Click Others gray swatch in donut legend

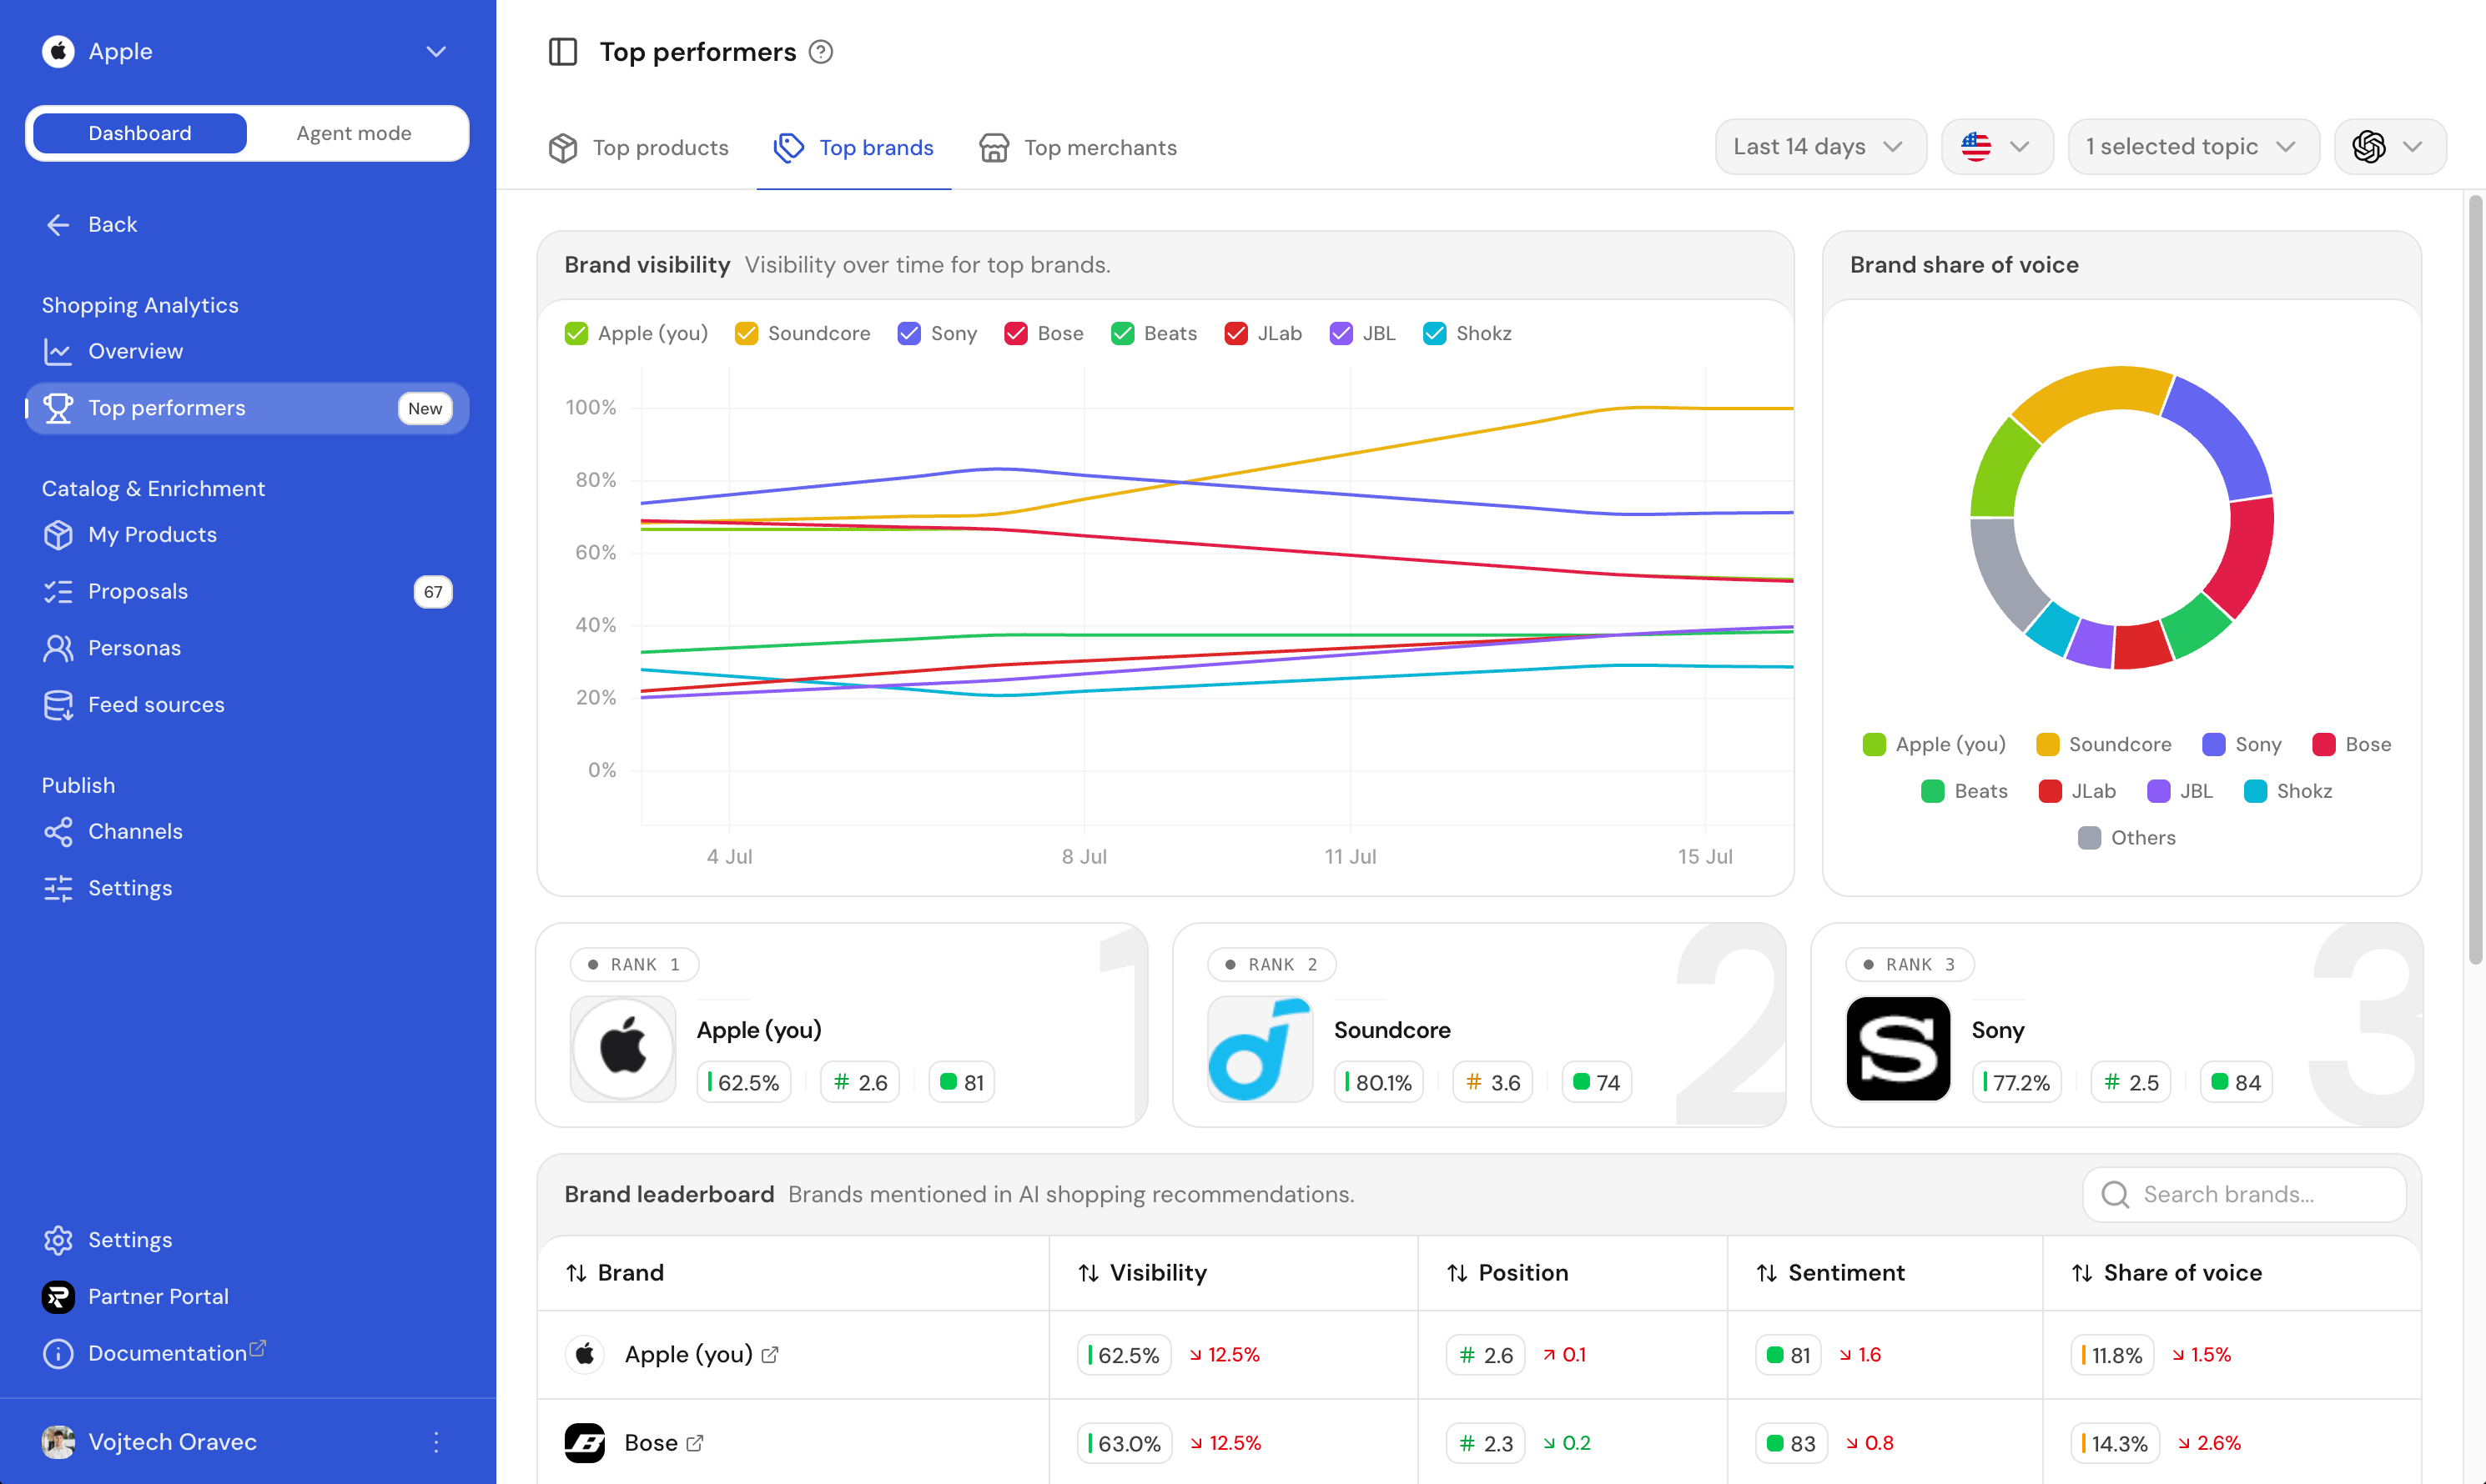[2089, 838]
